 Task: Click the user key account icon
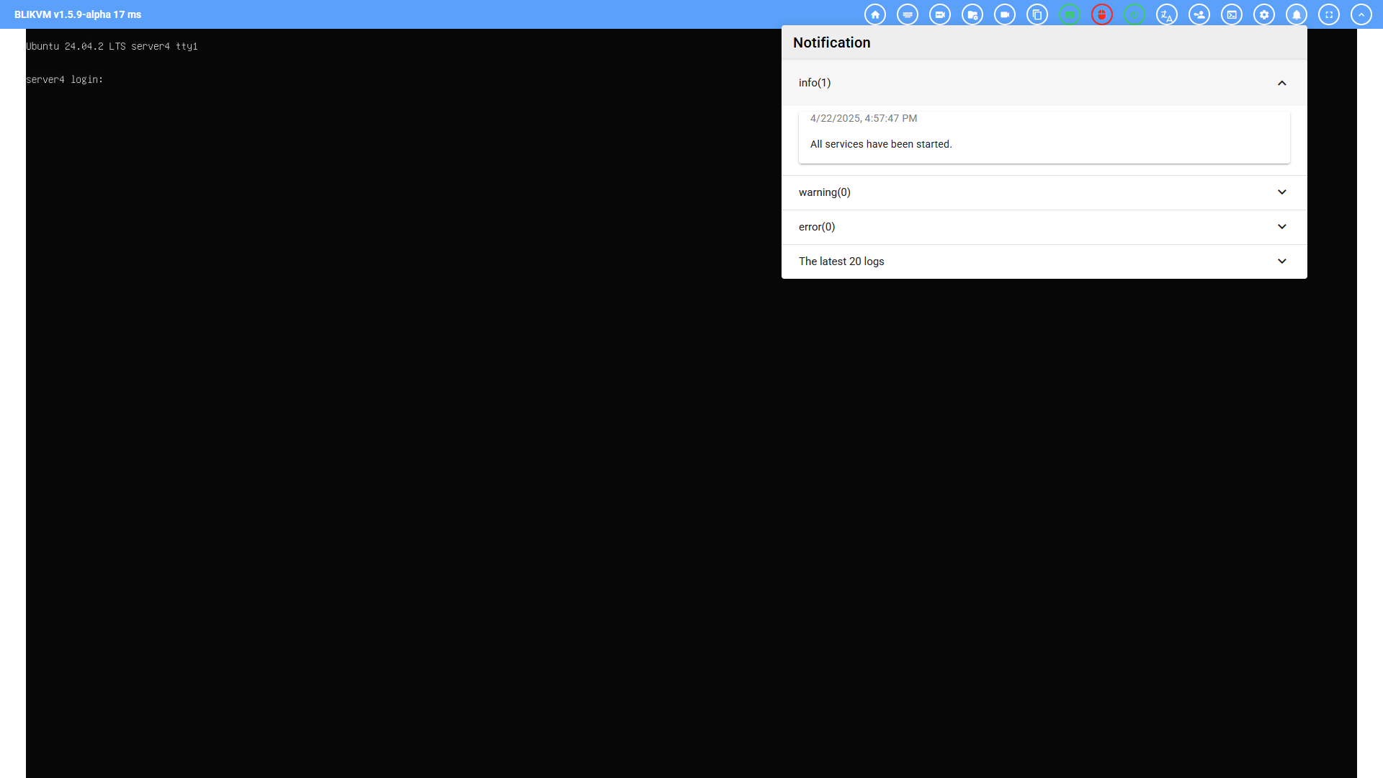point(1199,14)
